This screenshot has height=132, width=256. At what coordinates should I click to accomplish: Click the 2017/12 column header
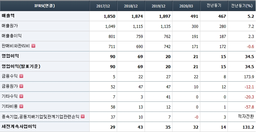(x=103, y=6)
